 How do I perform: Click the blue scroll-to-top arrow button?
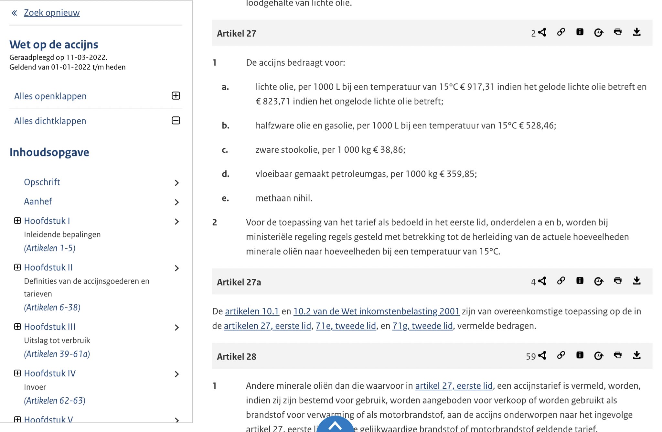[x=335, y=426]
